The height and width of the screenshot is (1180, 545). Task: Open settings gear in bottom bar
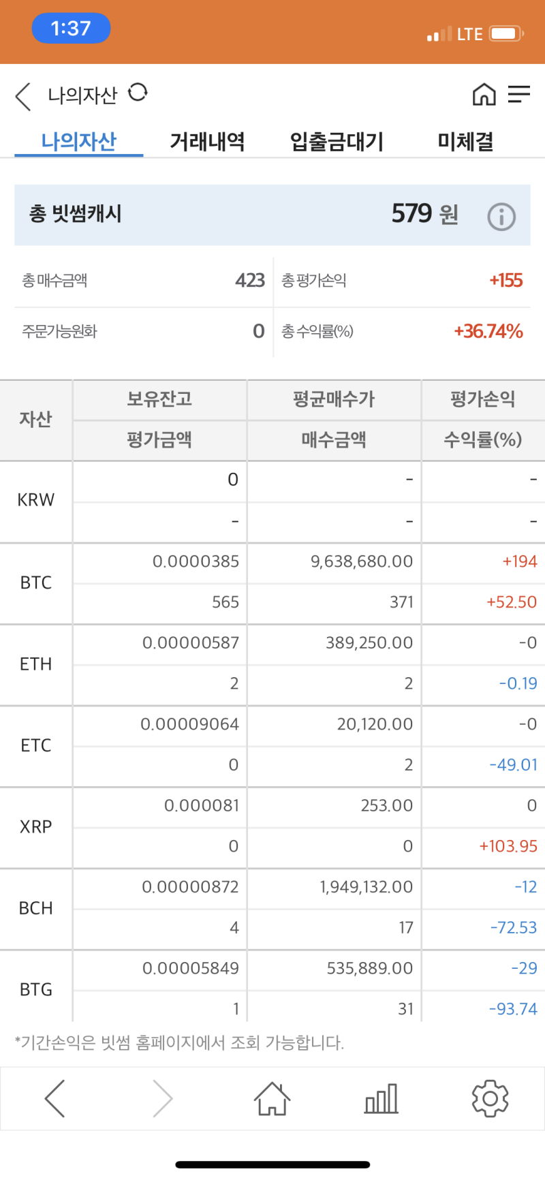pyautogui.click(x=490, y=1098)
